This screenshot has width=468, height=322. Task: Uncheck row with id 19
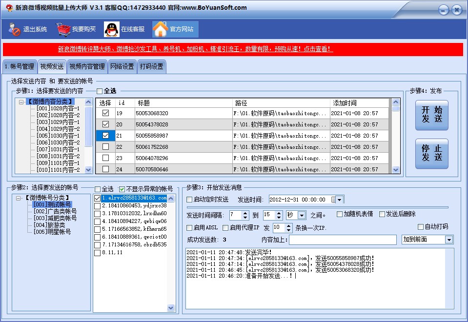point(106,113)
